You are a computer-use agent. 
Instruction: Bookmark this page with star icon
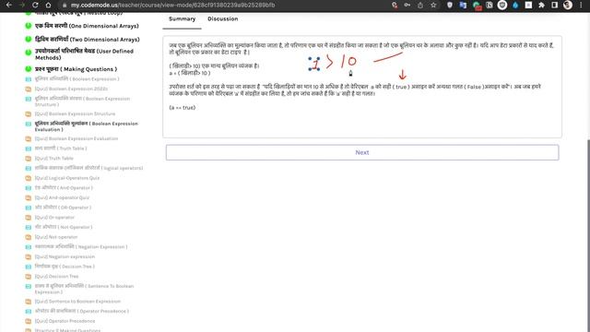coord(433,5)
